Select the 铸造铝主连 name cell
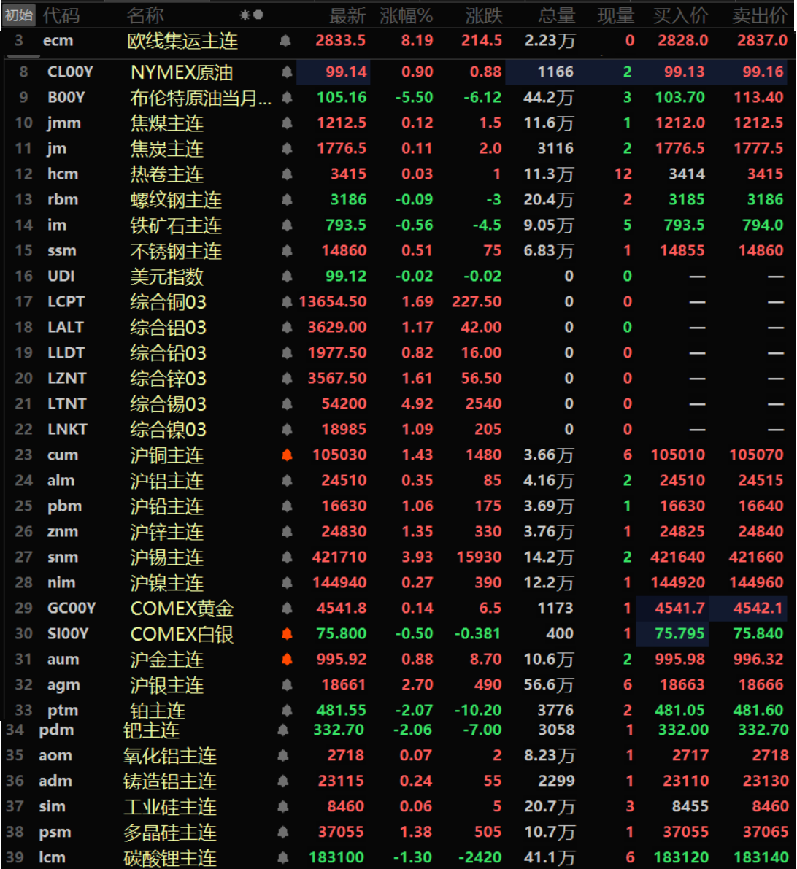This screenshot has width=797, height=869. pyautogui.click(x=170, y=781)
